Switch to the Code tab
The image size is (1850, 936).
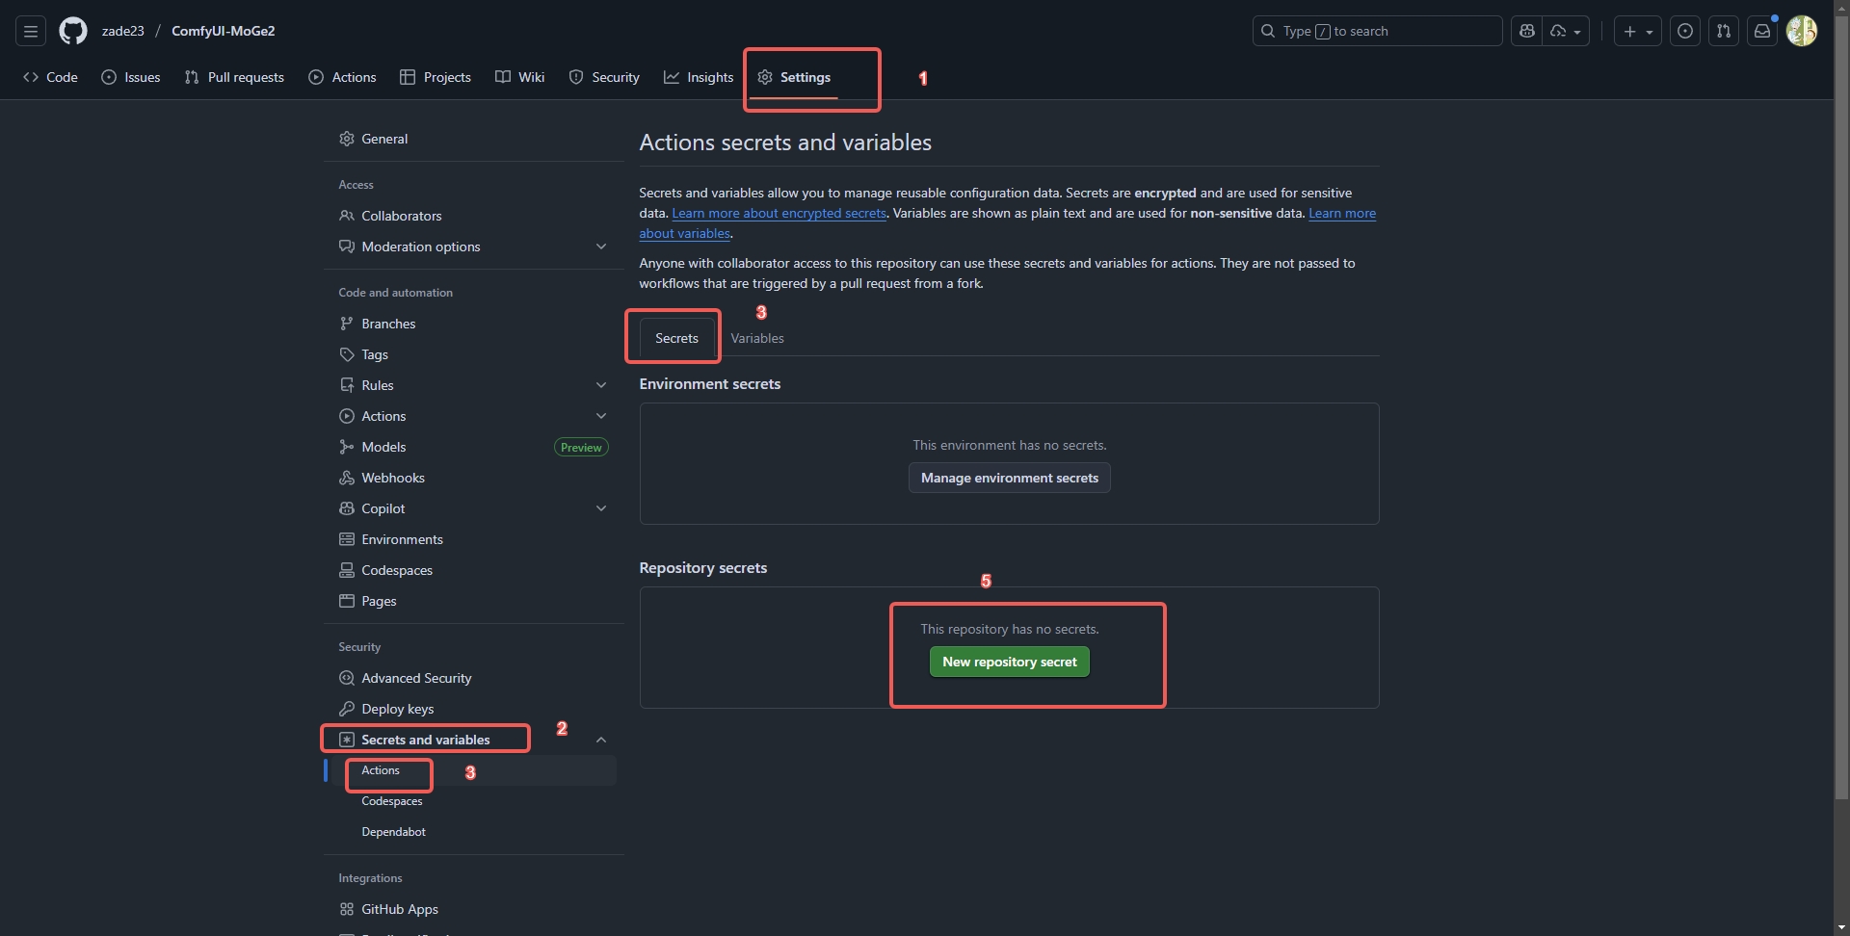point(50,77)
